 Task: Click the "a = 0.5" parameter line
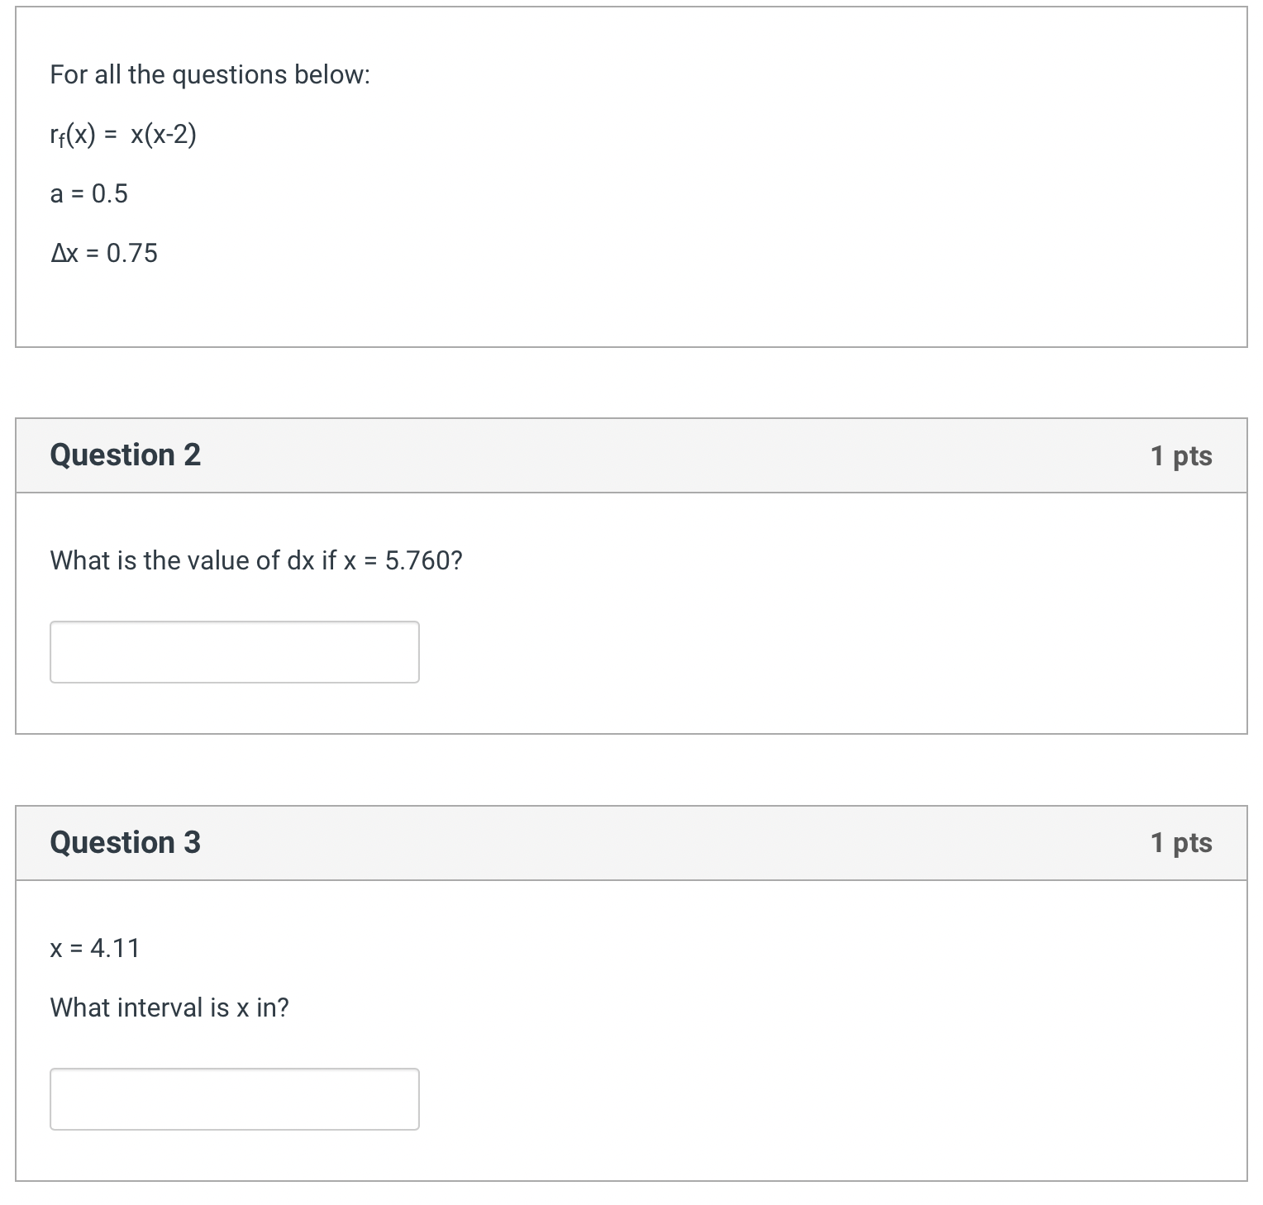[88, 194]
